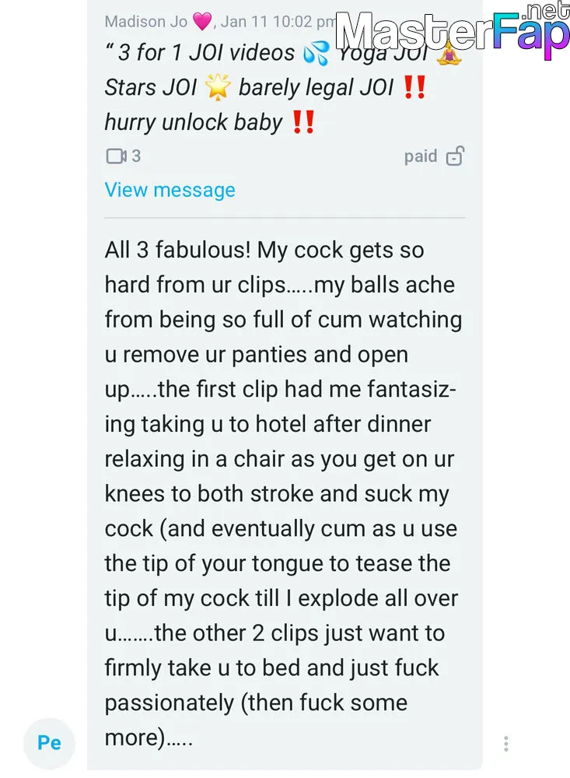This screenshot has width=570, height=778.
Task: Click the open padlock icon beside paid
Action: point(455,156)
